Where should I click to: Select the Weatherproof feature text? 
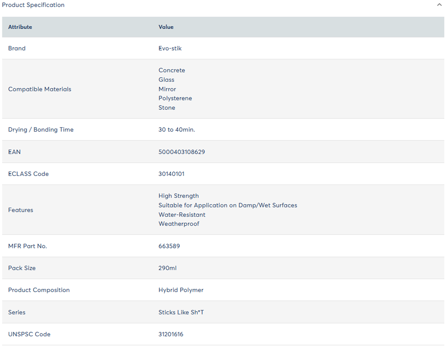tap(179, 224)
